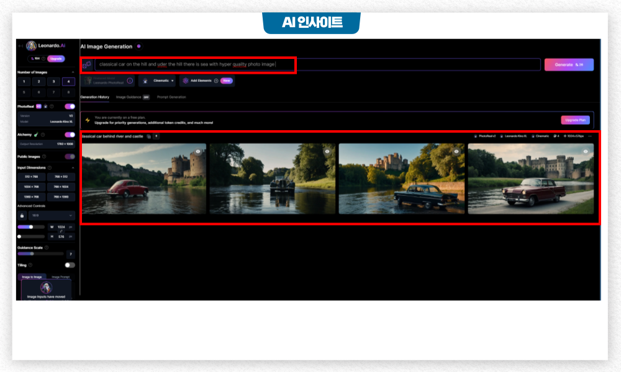Image resolution: width=621 pixels, height=372 pixels.
Task: Open the Leonardo PhotoReal model info icon
Action: (130, 81)
